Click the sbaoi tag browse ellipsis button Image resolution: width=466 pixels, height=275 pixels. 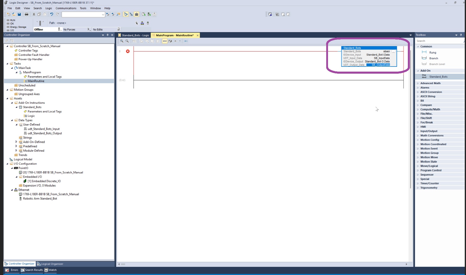click(393, 51)
